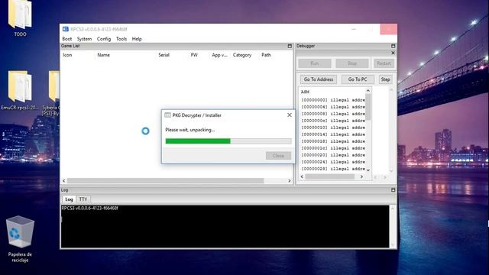This screenshot has width=489, height=275.
Task: Sort game list by Name column
Action: 104,55
